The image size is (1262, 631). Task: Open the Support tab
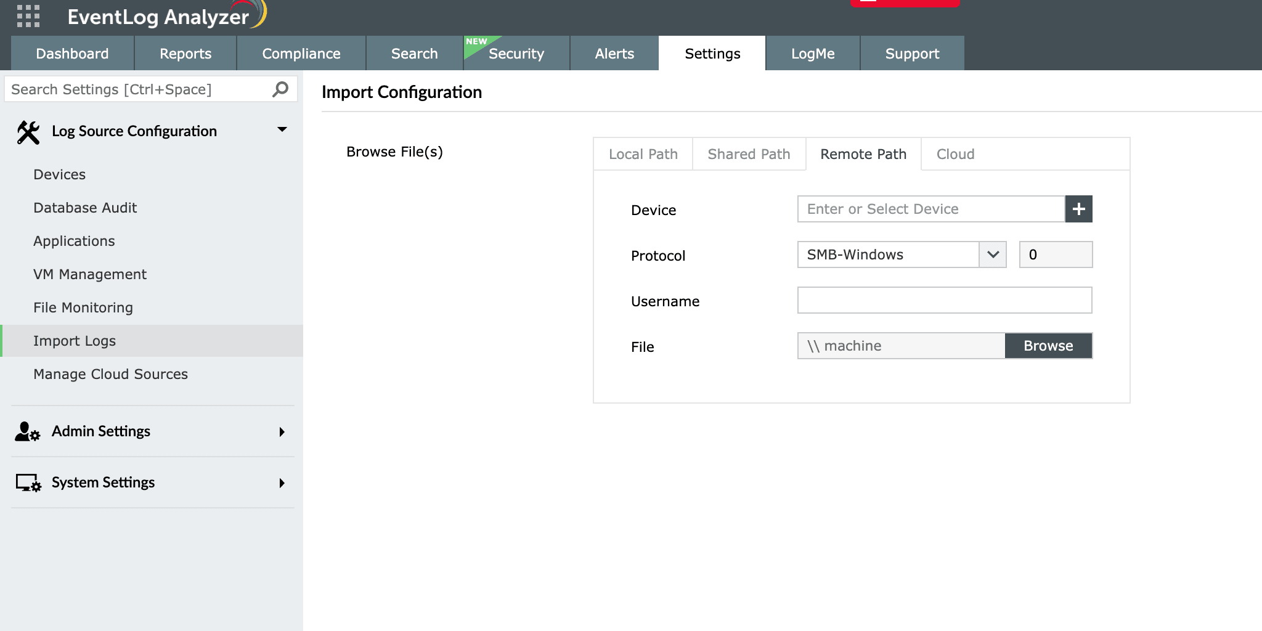912,54
